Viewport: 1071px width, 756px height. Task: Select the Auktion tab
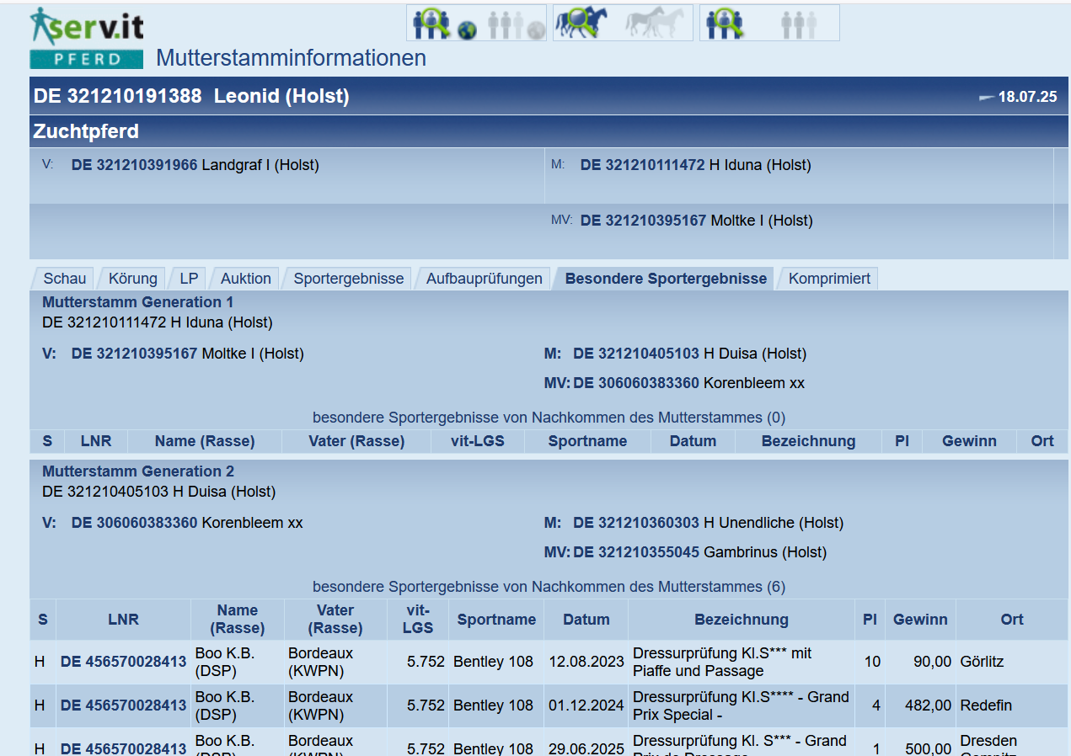click(x=245, y=279)
